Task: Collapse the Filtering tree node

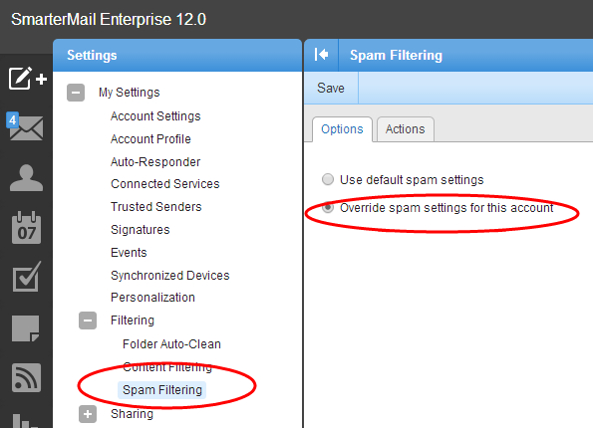Action: click(88, 321)
